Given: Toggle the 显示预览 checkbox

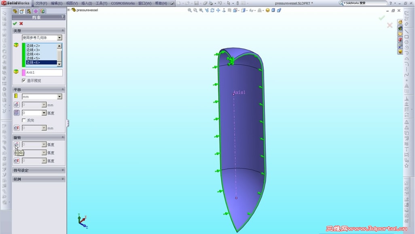Looking at the screenshot, I should (x=23, y=80).
